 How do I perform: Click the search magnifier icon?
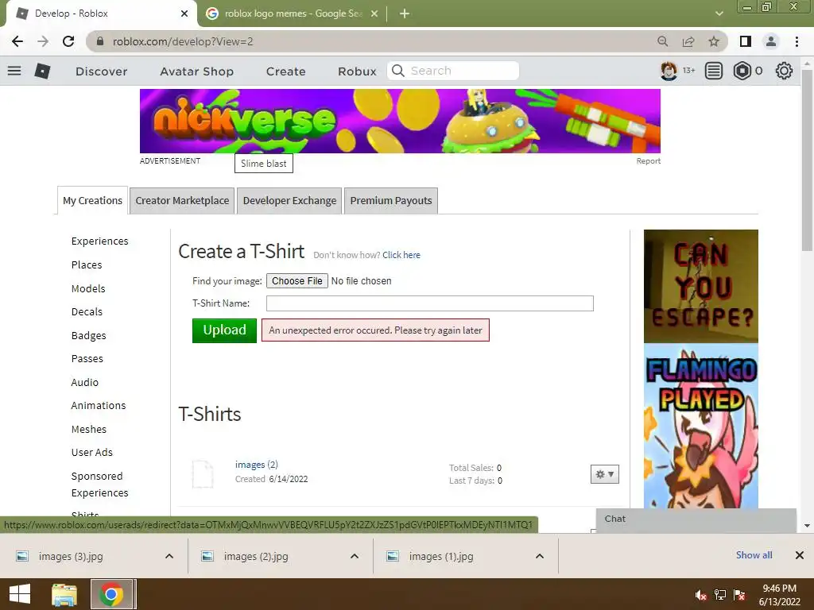tap(398, 71)
